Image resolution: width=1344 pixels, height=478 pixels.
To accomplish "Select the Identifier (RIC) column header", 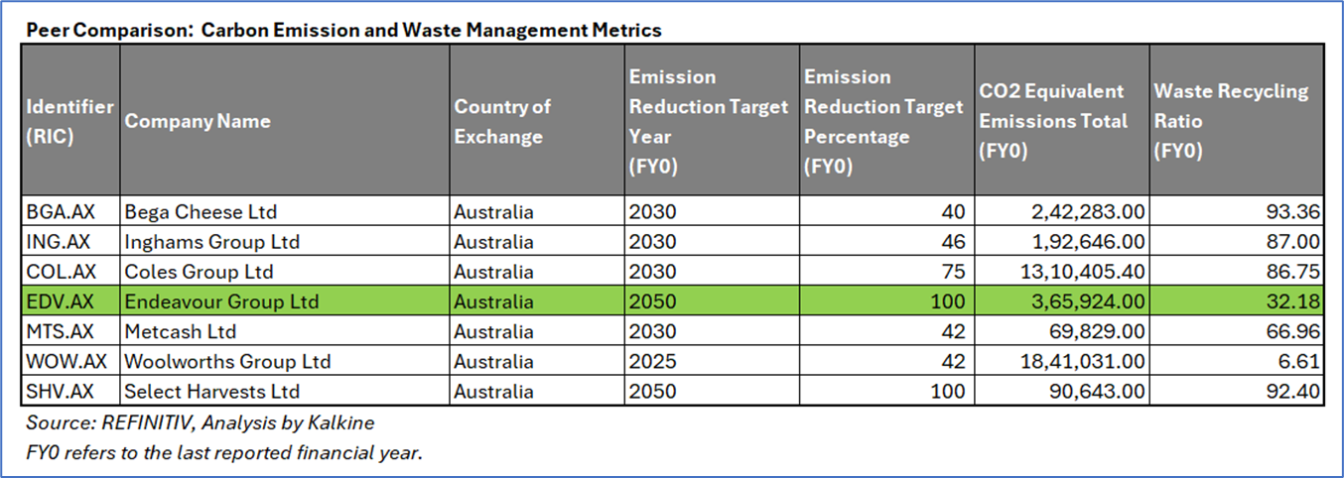I will click(70, 120).
